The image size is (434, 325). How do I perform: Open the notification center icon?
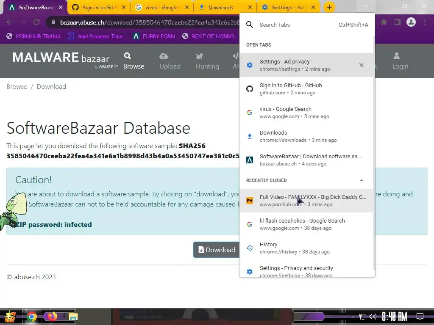[420, 317]
